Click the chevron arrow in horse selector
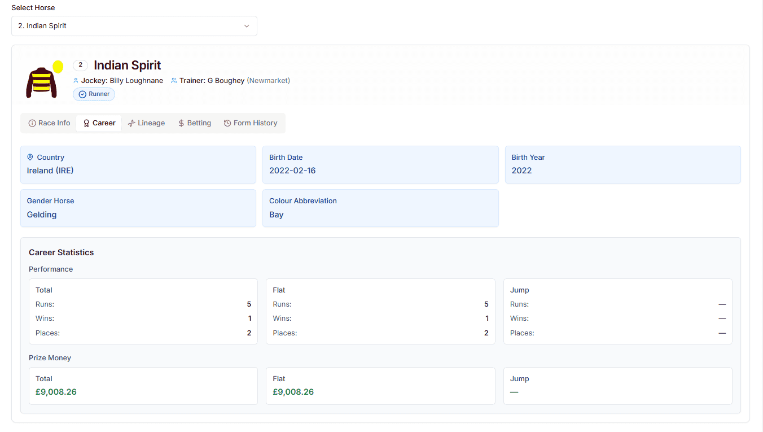This screenshot has width=763, height=432. [x=247, y=26]
